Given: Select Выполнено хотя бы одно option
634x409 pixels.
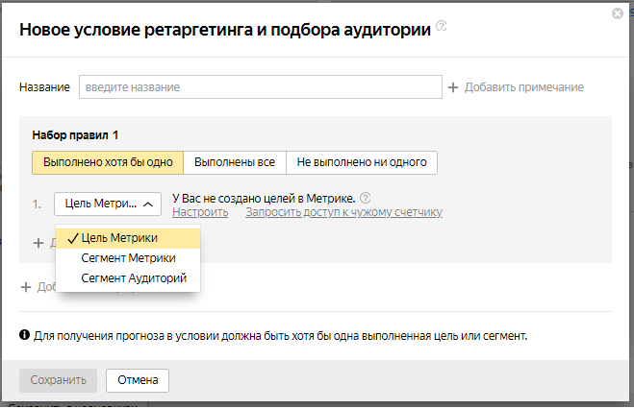Looking at the screenshot, I should pyautogui.click(x=108, y=162).
